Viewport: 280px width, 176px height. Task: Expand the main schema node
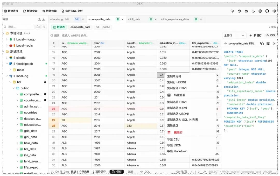click(10, 70)
